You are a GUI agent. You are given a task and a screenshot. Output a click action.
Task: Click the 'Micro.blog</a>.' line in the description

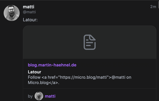pyautogui.click(x=43, y=82)
